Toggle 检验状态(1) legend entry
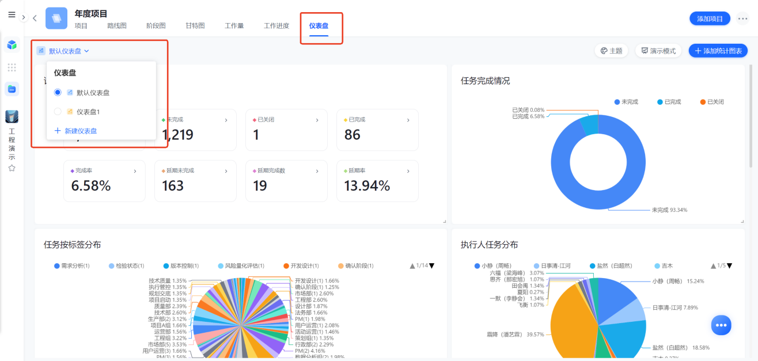758x361 pixels. click(x=126, y=266)
